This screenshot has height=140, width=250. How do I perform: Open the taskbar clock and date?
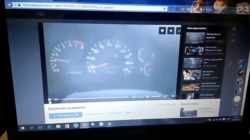236,118
